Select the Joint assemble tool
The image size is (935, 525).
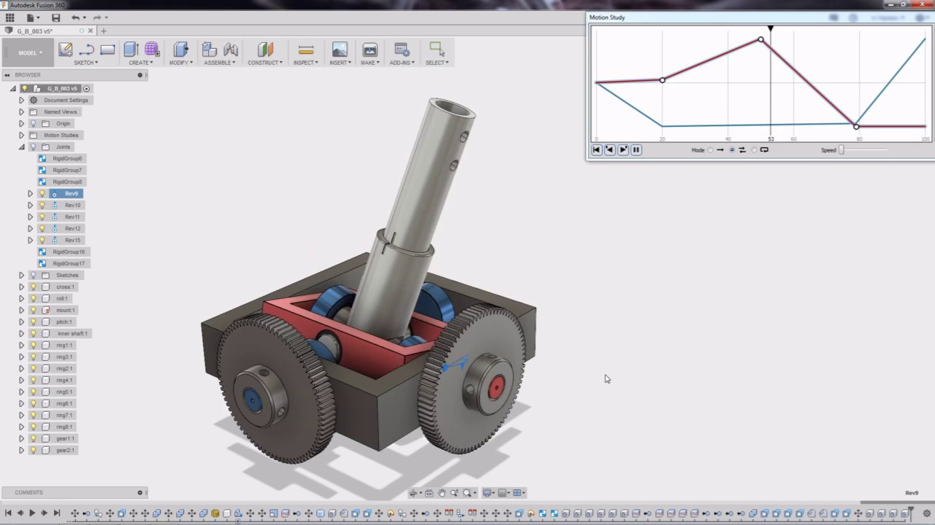pyautogui.click(x=231, y=50)
